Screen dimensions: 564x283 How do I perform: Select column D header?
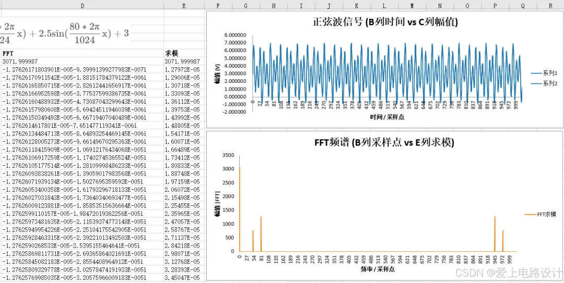(x=82, y=6)
